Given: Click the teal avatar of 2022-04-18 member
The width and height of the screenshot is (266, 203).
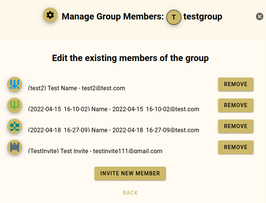Looking at the screenshot, I should pos(15,126).
